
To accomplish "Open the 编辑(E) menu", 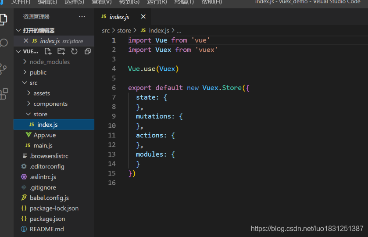I will tap(47, 2).
